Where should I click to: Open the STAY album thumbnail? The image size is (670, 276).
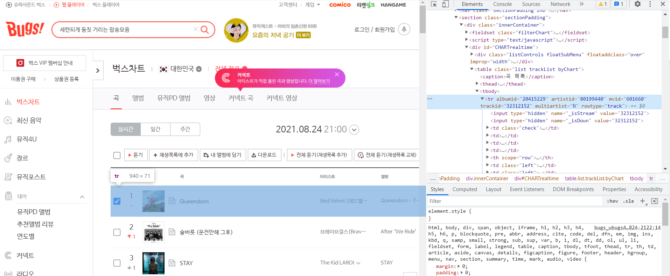(153, 263)
